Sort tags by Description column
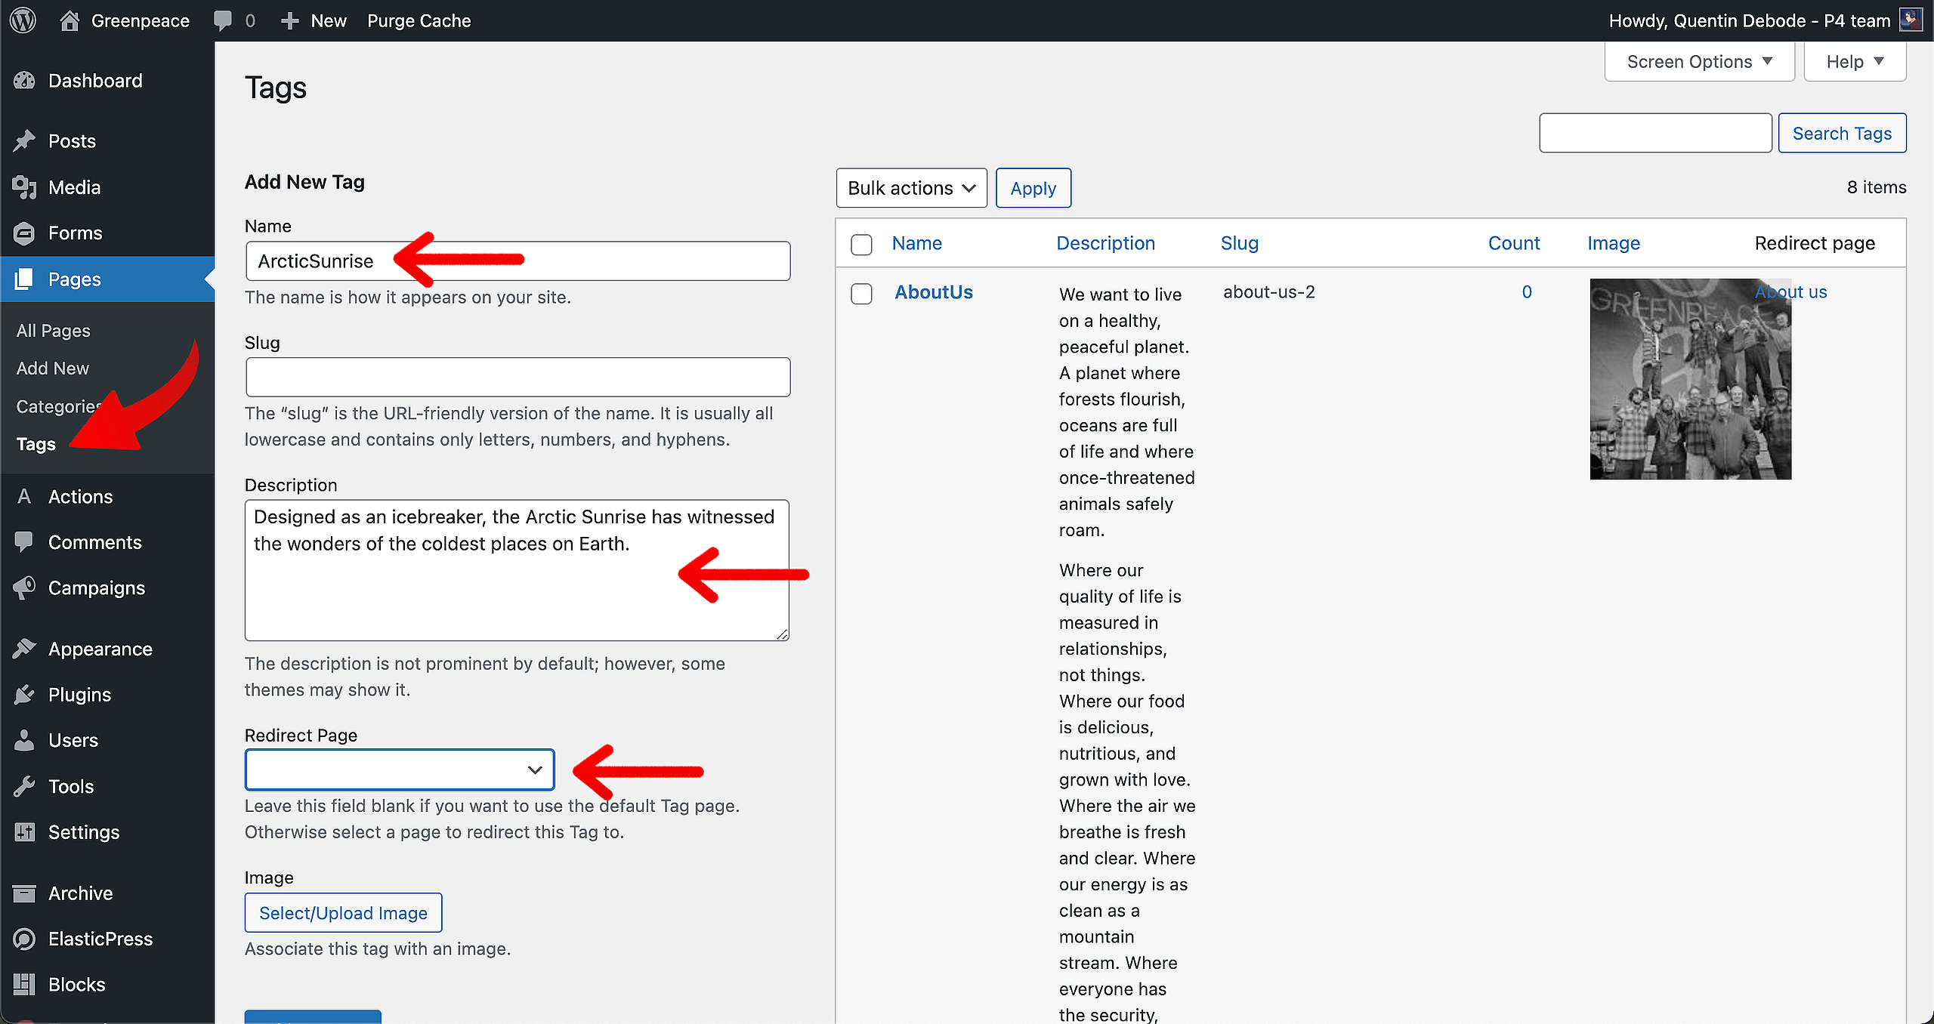Screen dimensions: 1934x1024 coord(1105,243)
